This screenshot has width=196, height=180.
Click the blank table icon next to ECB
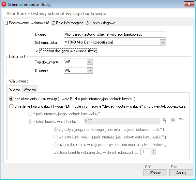182,120
